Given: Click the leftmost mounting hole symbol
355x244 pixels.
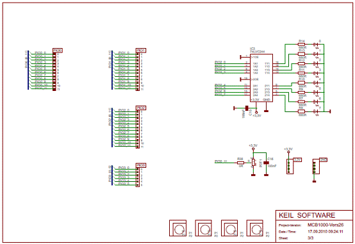Looking at the screenshot, I should tap(178, 228).
